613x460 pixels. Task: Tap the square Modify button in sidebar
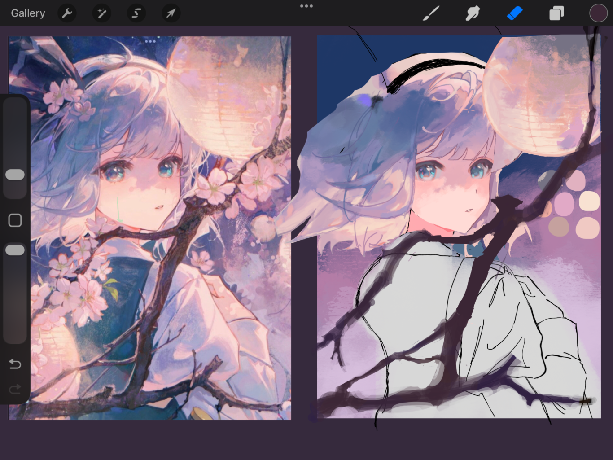pos(15,220)
